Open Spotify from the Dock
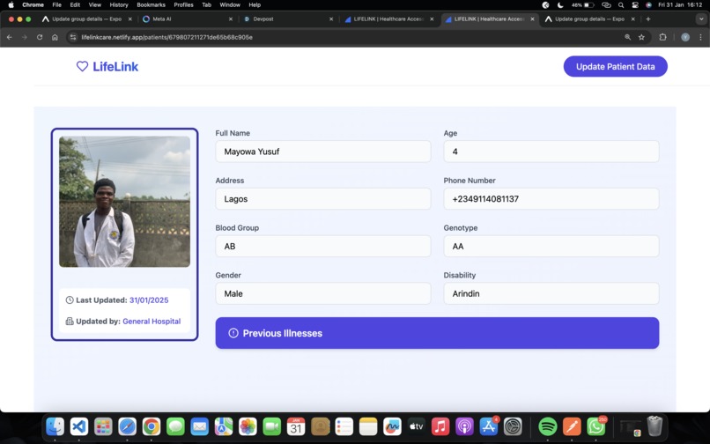 548,426
